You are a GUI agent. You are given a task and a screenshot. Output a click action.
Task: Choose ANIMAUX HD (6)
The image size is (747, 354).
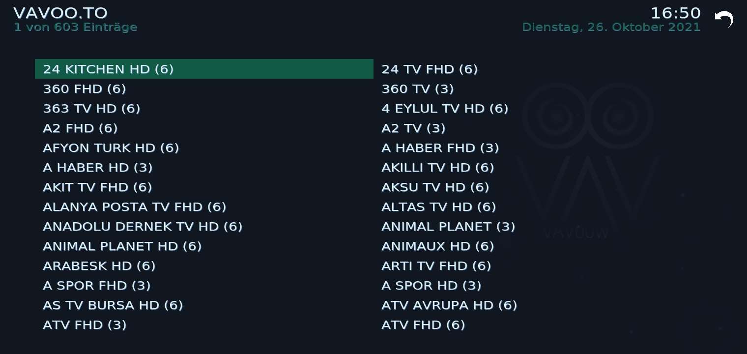[x=437, y=246]
